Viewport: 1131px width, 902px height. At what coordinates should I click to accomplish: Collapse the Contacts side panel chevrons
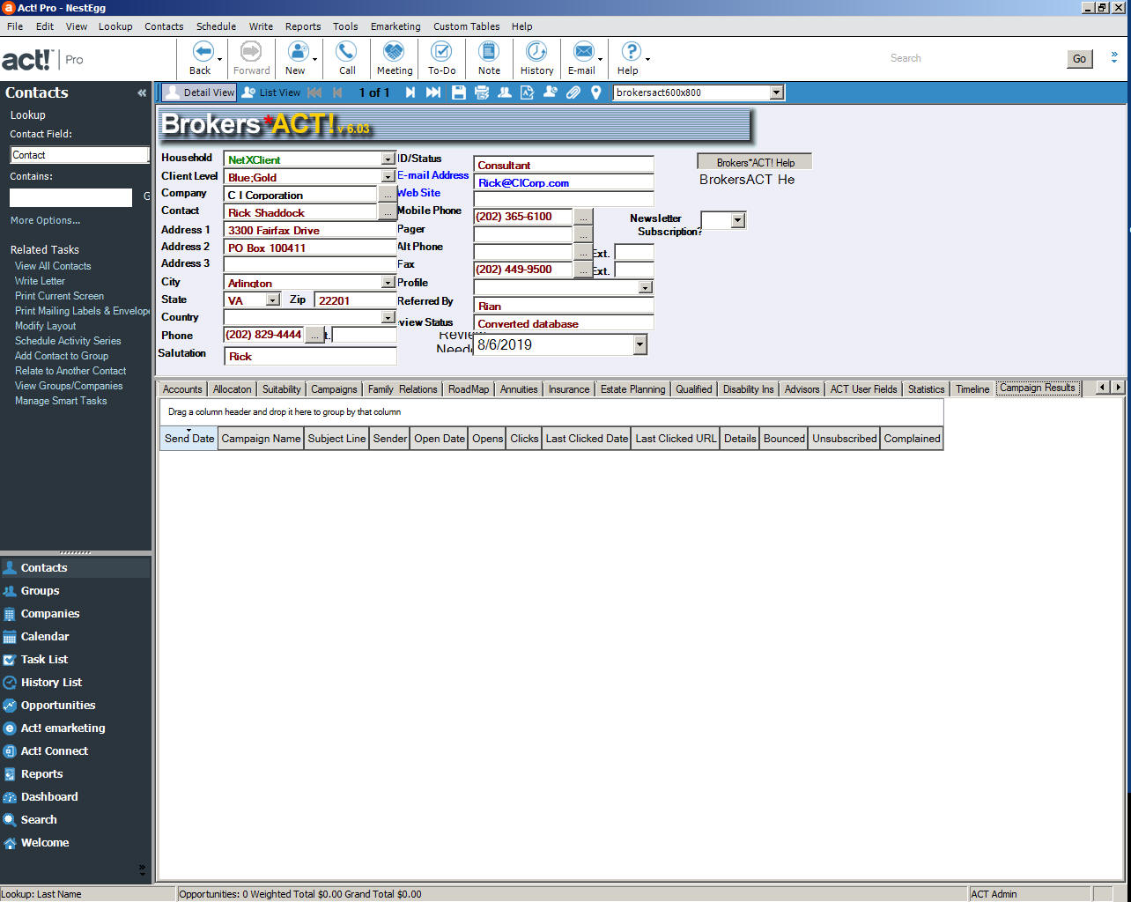tap(142, 92)
